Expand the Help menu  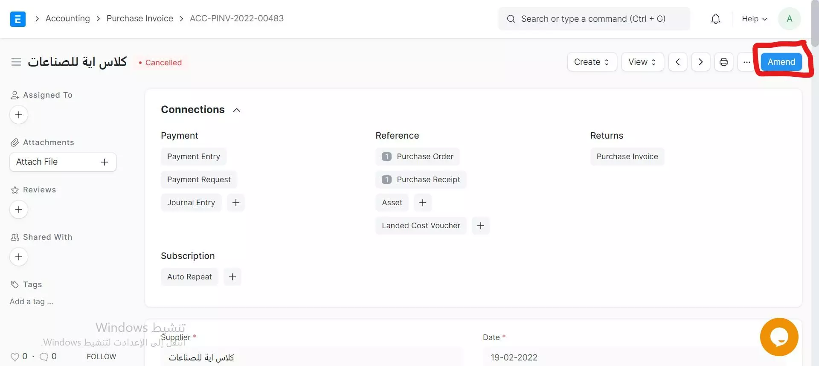pos(755,19)
